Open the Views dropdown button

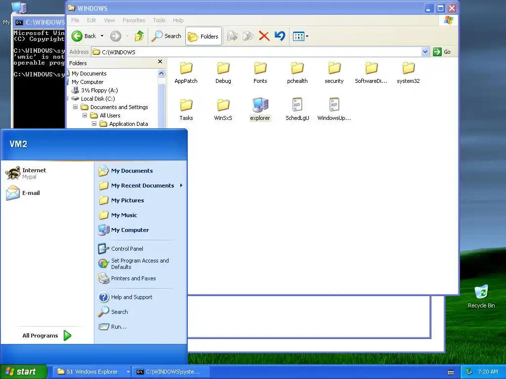(300, 37)
